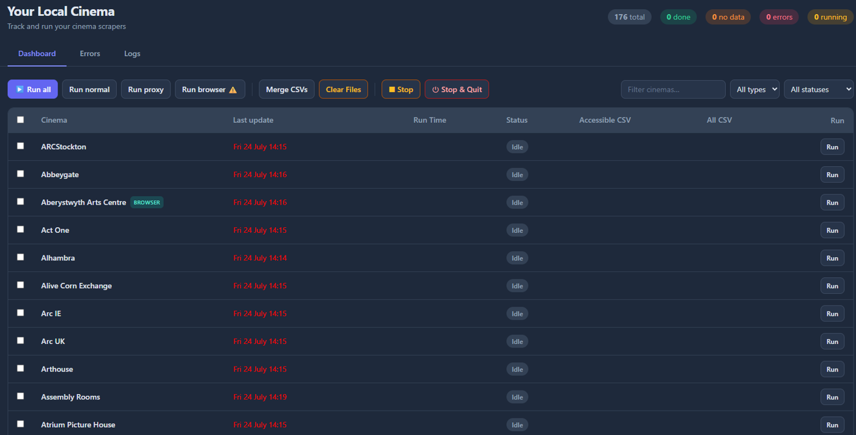Toggle the select-all checkbox in table header
Viewport: 856px width, 435px height.
point(20,120)
